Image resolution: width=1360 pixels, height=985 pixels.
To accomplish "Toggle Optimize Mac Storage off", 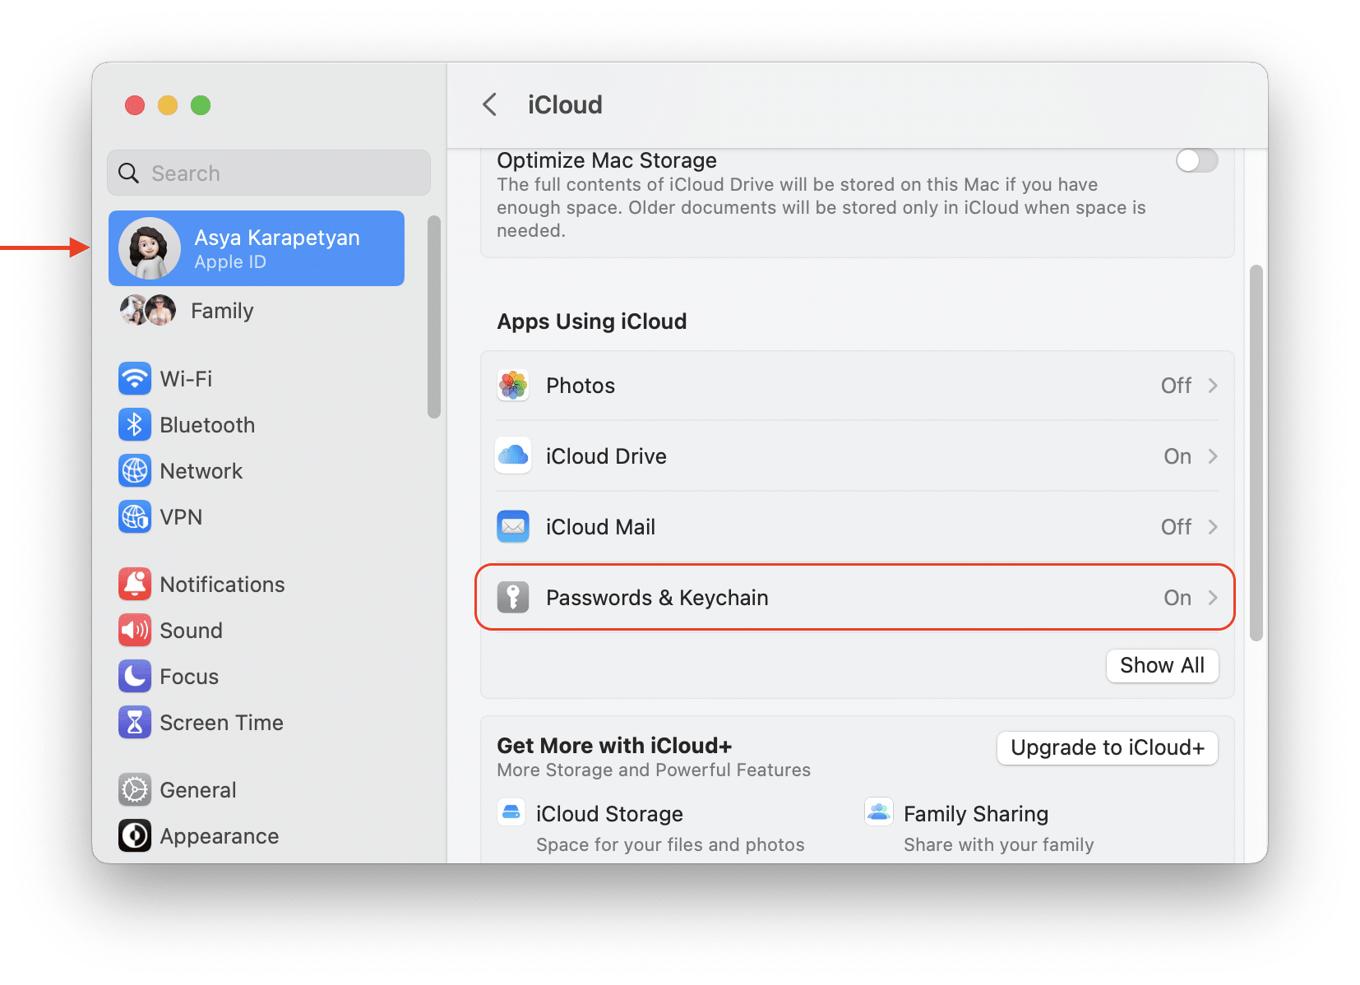I will pos(1196,160).
